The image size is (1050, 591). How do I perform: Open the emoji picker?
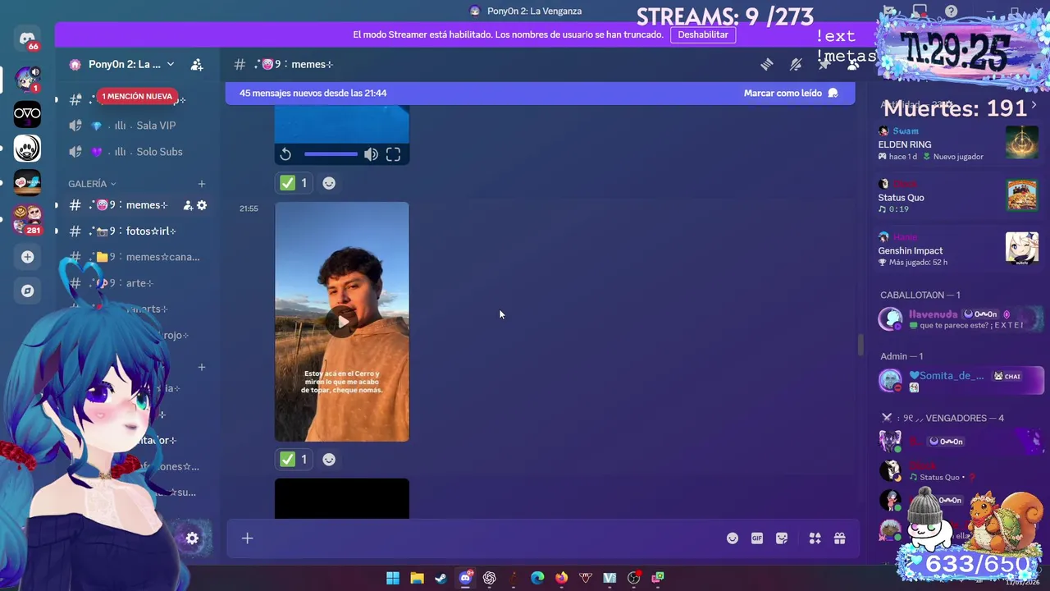(733, 538)
